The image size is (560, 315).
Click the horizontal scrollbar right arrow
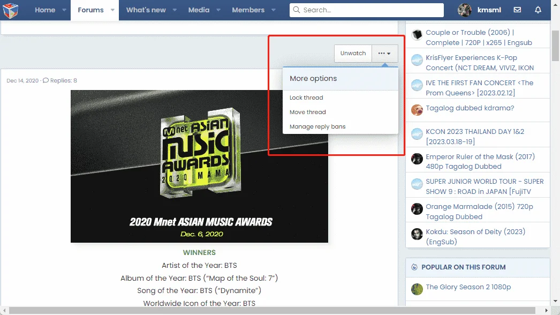(x=546, y=310)
